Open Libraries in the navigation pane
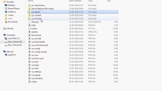162x91 pixels. 10,28
